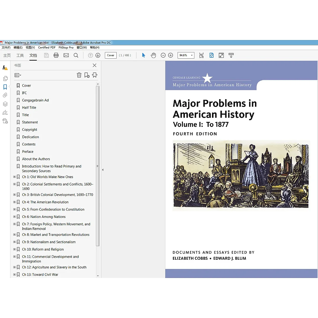Click the Save file icon

click(x=47, y=55)
